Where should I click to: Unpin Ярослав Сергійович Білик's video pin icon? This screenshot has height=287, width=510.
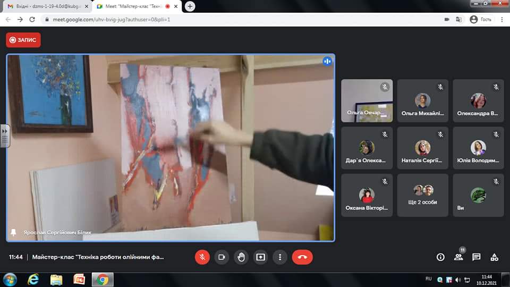(x=13, y=232)
